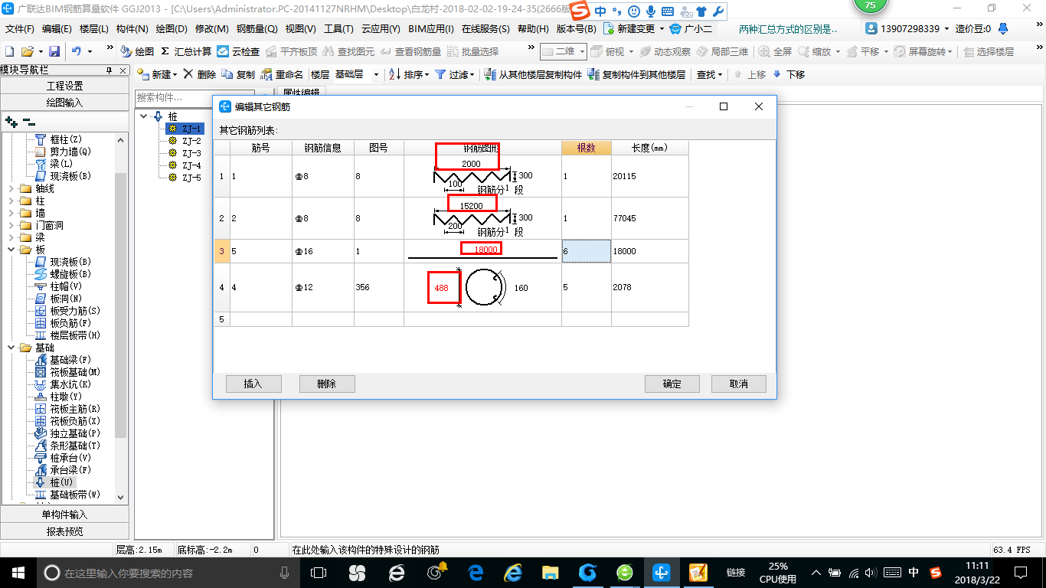This screenshot has width=1046, height=588.
Task: Copy component using 复制 button
Action: pyautogui.click(x=238, y=74)
